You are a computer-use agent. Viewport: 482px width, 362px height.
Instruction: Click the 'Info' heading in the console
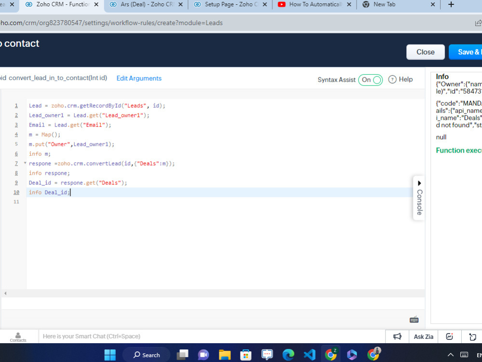tap(442, 76)
